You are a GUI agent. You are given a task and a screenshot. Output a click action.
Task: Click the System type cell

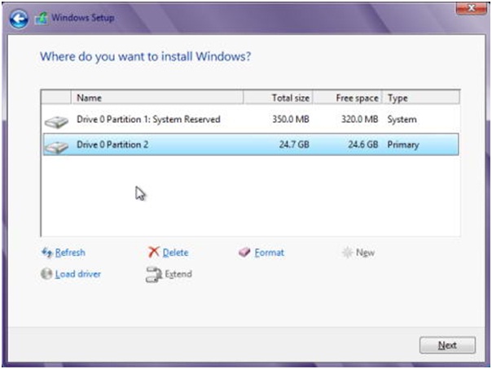click(x=402, y=119)
